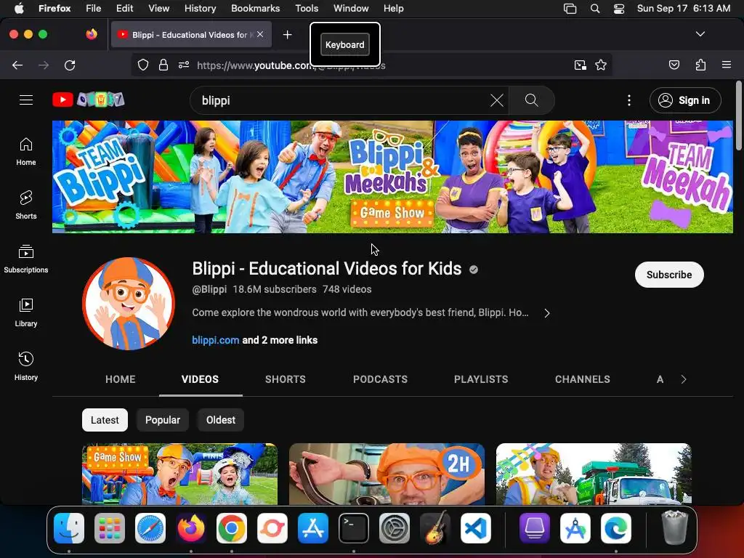Open Firefox extensions puzzle icon
This screenshot has width=744, height=558.
click(x=700, y=65)
